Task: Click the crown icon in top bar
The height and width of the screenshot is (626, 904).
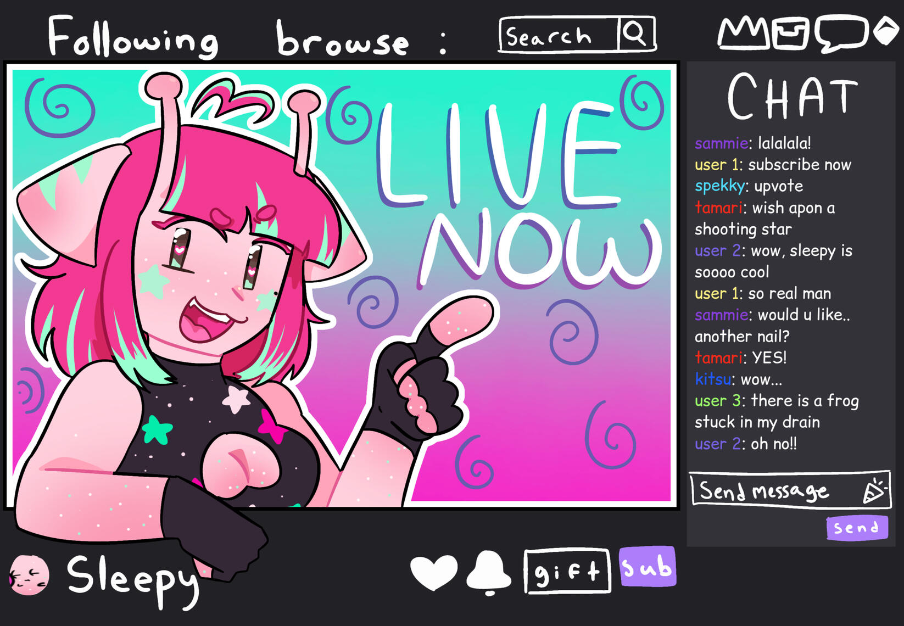Action: point(744,32)
